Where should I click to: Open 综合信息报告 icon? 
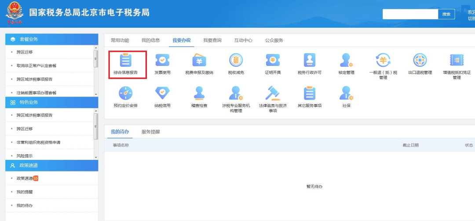125,60
